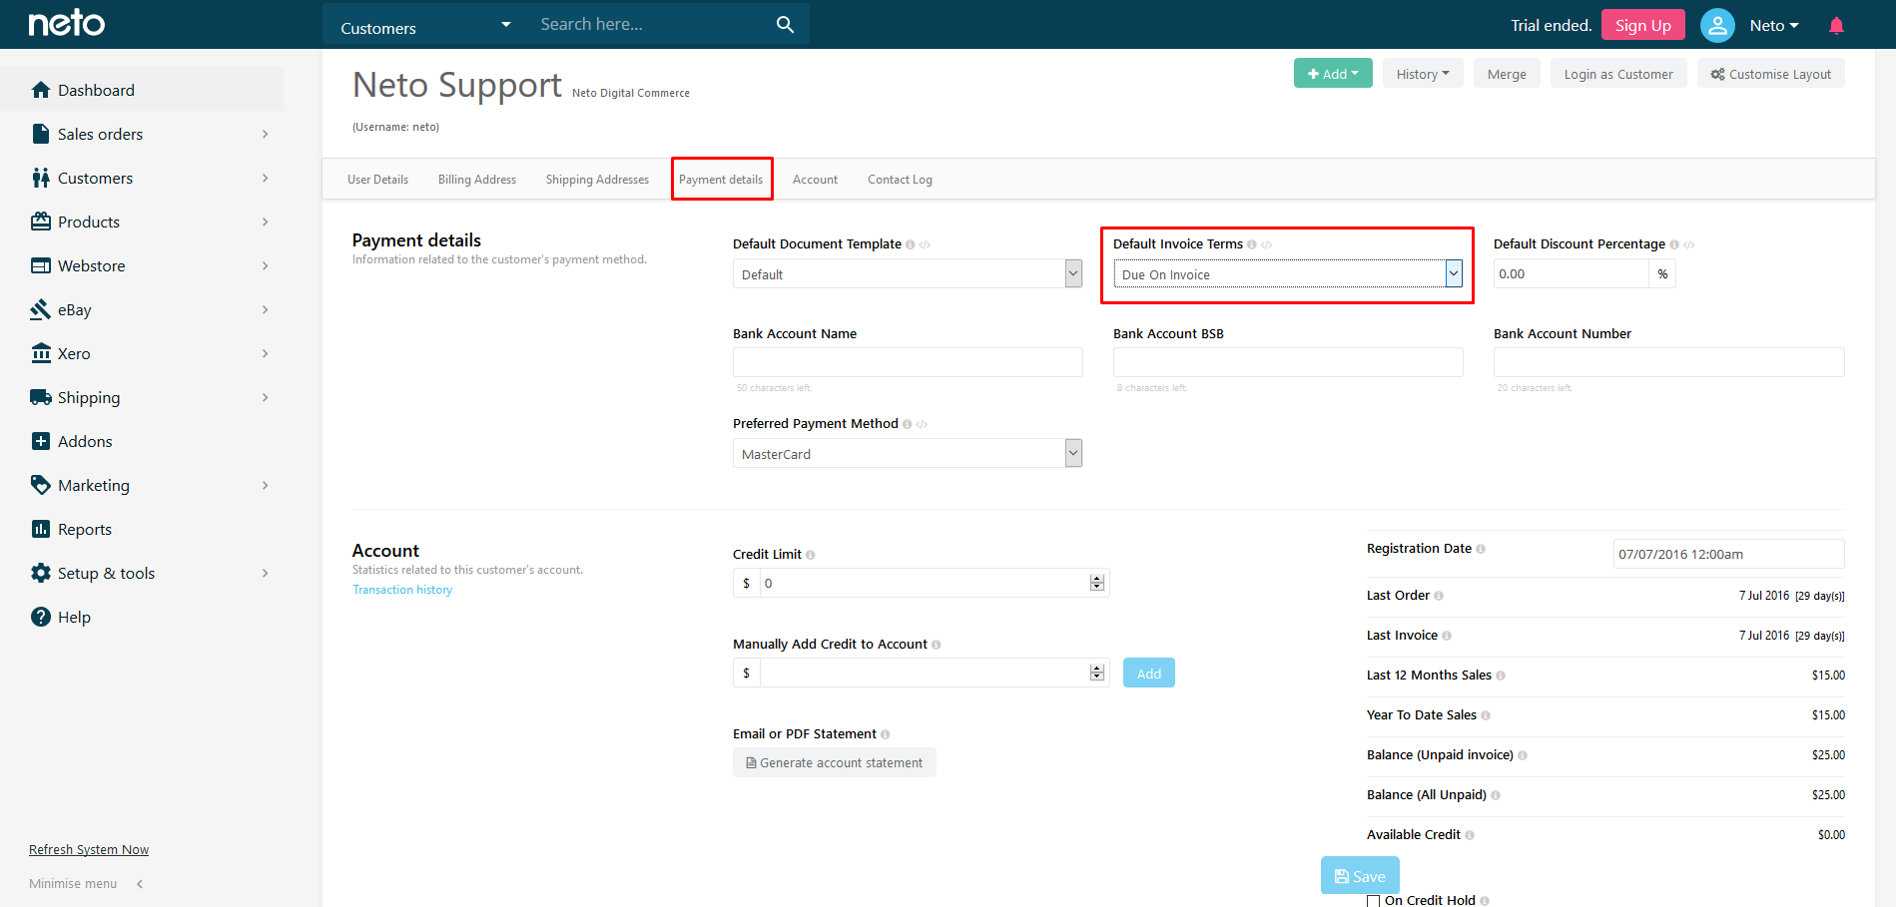Click info icon beside Default Document Template
The image size is (1896, 907).
pyautogui.click(x=910, y=244)
